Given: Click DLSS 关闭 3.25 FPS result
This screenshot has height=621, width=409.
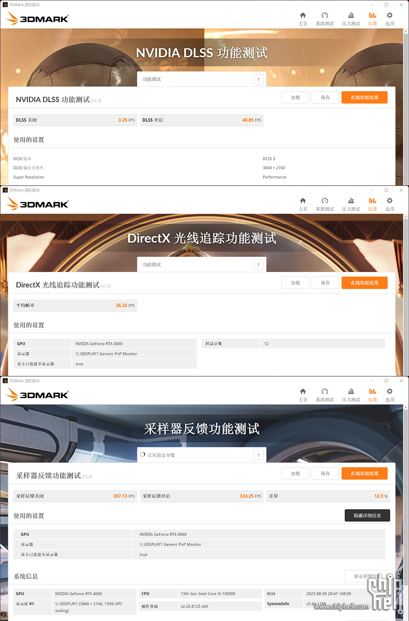Looking at the screenshot, I should pos(75,120).
